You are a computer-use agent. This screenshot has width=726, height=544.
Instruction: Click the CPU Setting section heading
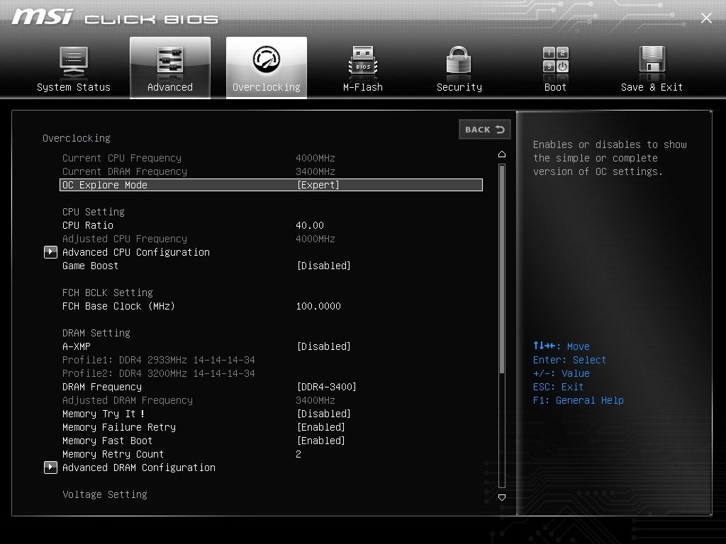[94, 212]
